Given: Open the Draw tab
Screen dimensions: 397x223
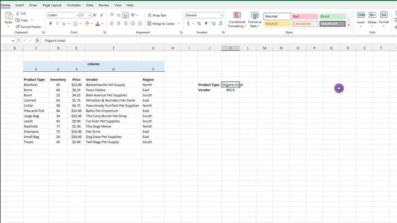Looking at the screenshot, I should [33, 5].
